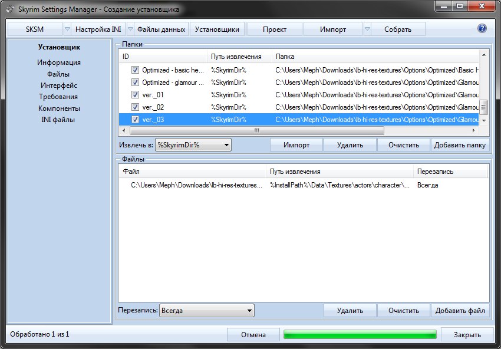Click the Обработано 1 из 1 status text
The width and height of the screenshot is (501, 349).
tap(39, 334)
